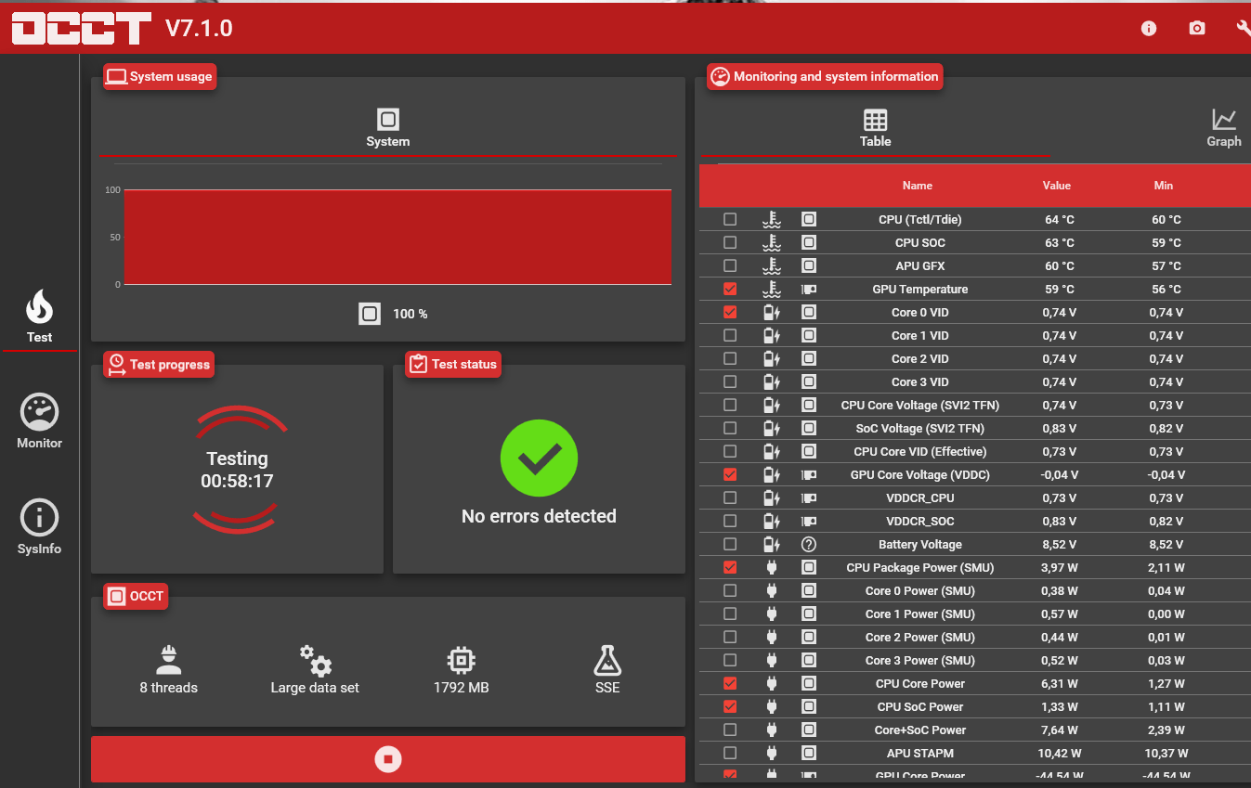
Task: Open the info icon in the header
Action: click(1149, 29)
